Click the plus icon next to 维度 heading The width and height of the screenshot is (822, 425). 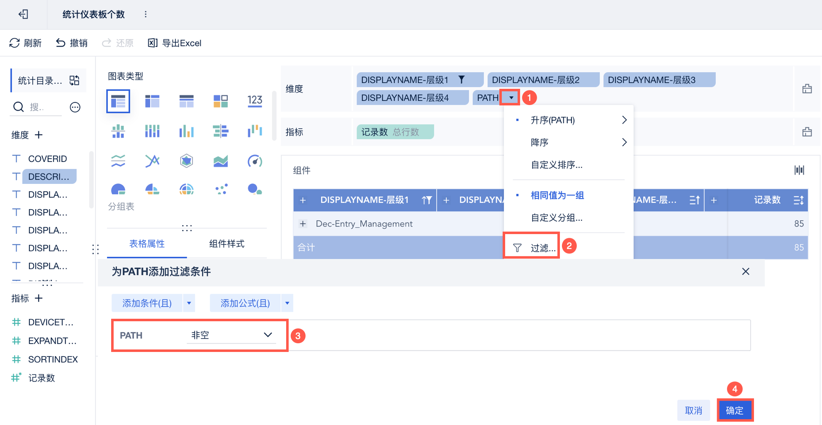[39, 135]
